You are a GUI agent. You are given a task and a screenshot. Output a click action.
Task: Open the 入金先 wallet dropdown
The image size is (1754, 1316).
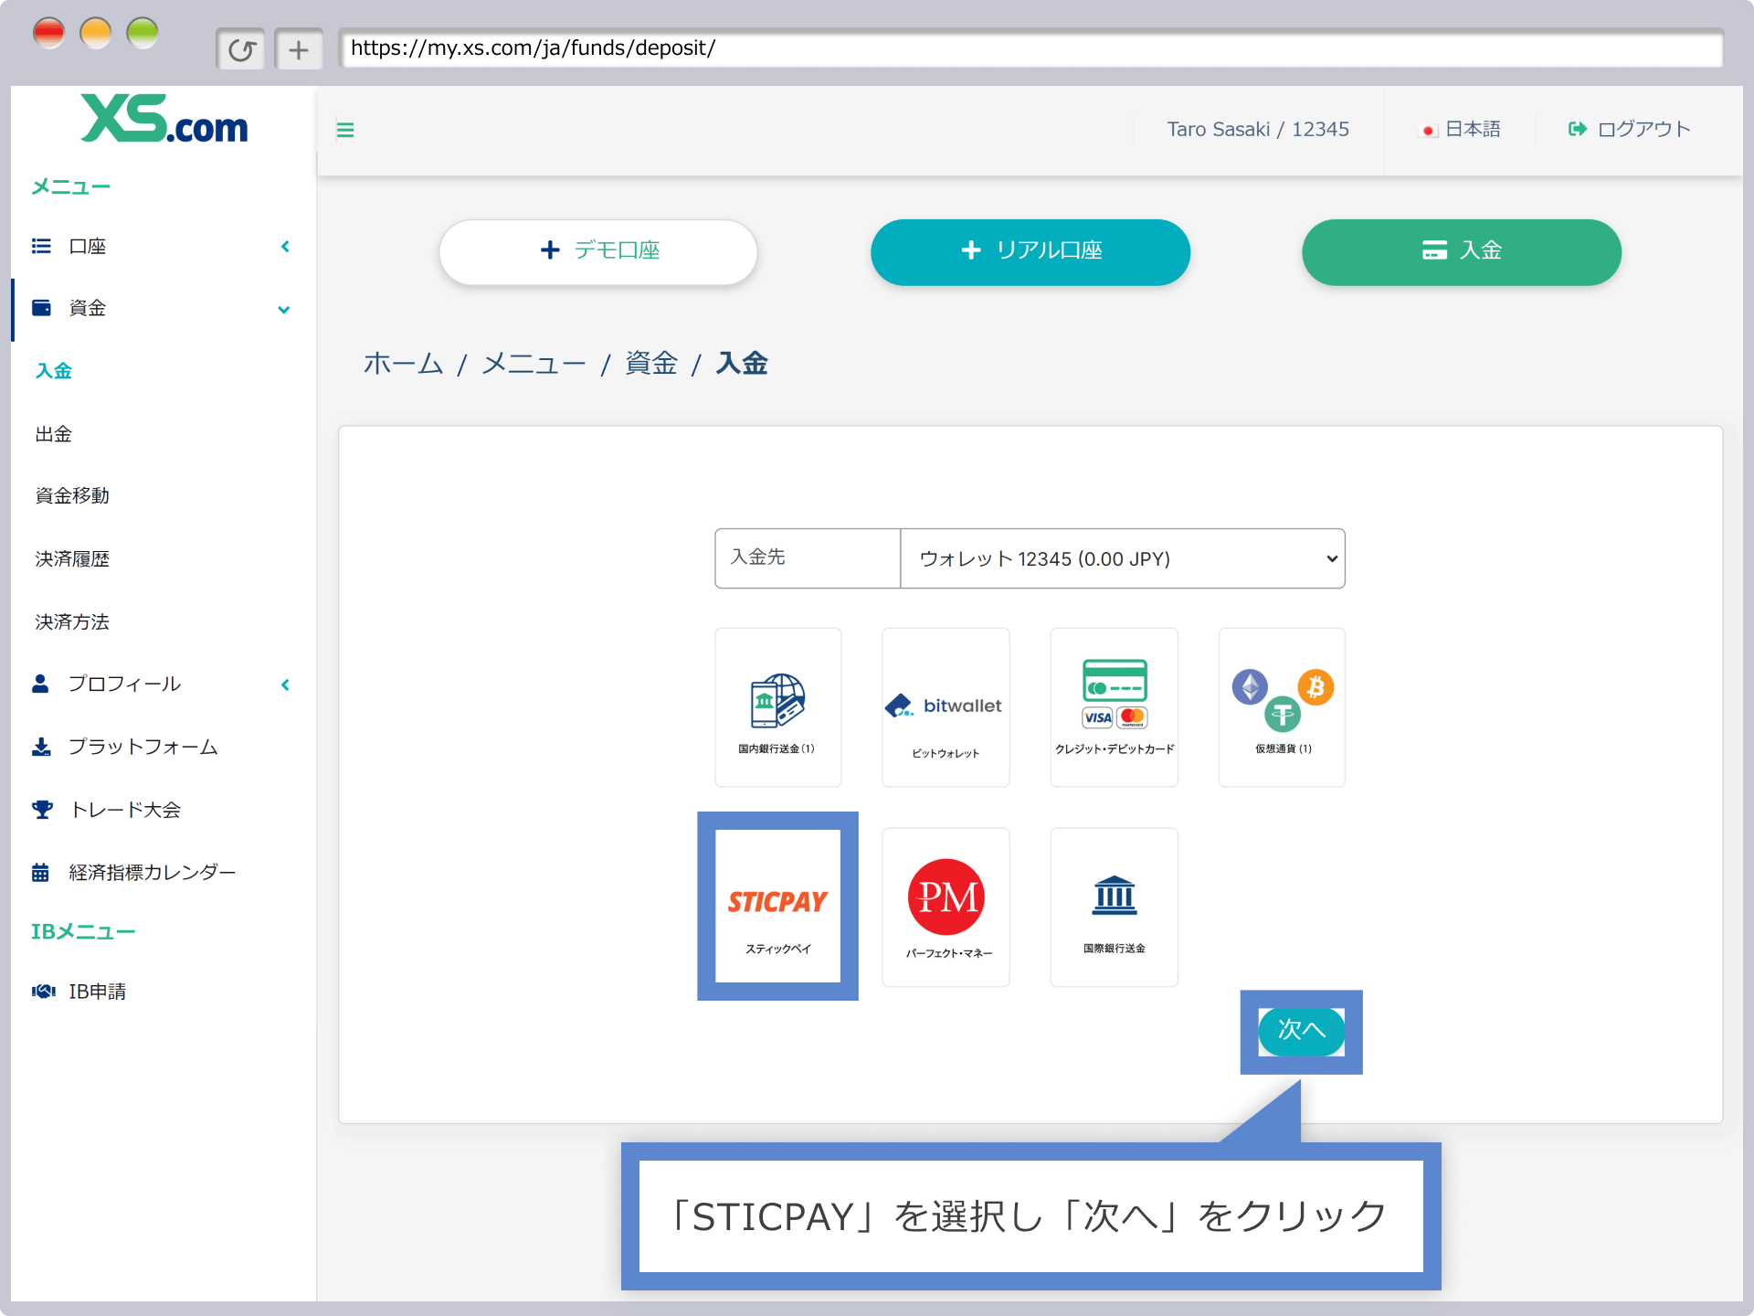(1123, 558)
